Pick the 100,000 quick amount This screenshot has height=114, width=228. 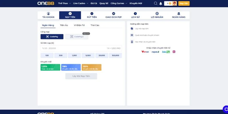[x=115, y=55]
